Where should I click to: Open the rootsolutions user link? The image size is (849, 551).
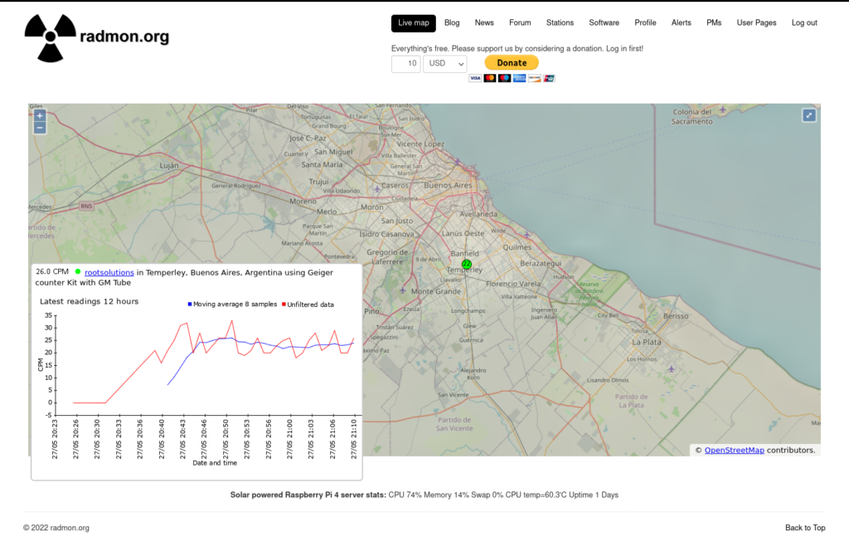[109, 272]
